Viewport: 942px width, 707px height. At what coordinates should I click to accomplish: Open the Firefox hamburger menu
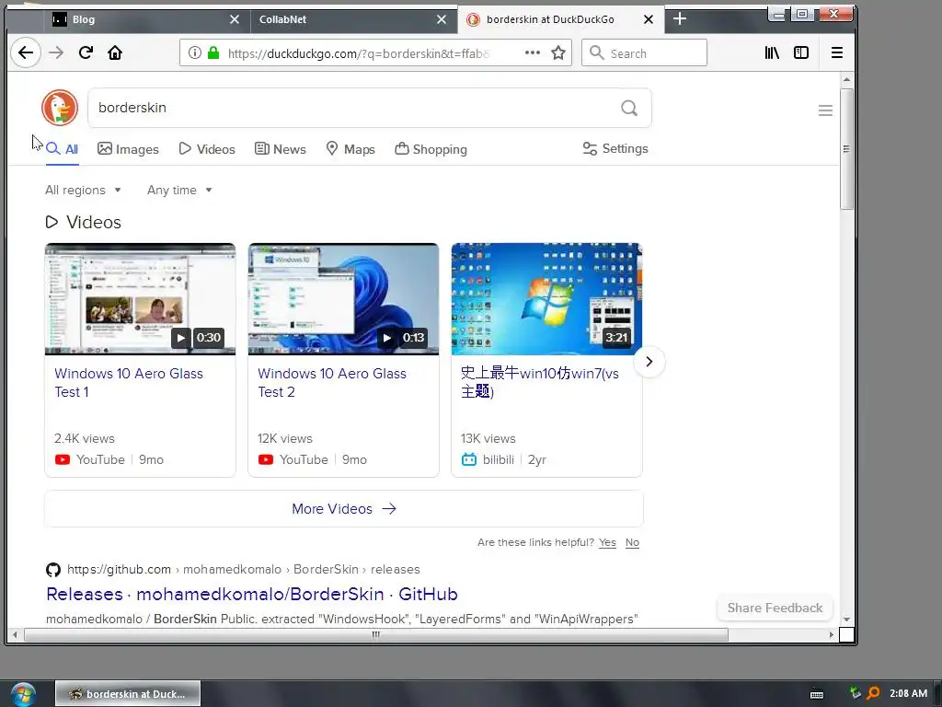pyautogui.click(x=837, y=52)
